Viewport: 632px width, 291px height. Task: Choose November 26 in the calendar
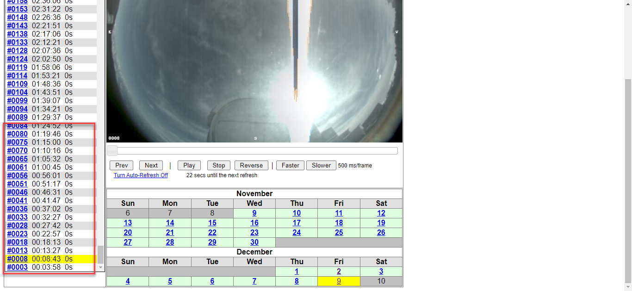pyautogui.click(x=381, y=232)
